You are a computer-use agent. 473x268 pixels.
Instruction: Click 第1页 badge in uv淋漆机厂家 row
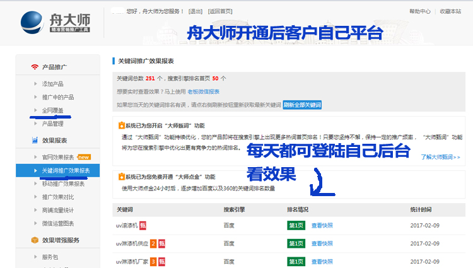(x=296, y=262)
